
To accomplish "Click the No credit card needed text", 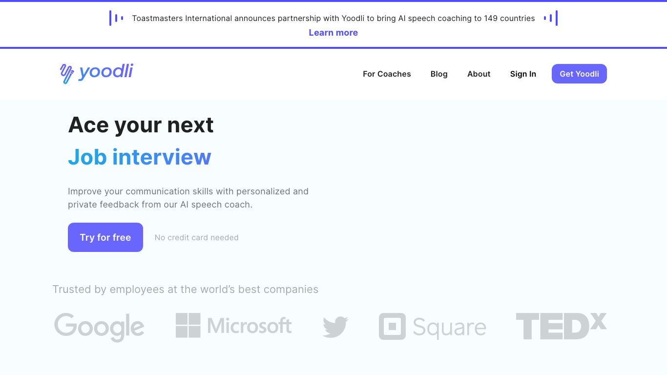I will coord(196,237).
